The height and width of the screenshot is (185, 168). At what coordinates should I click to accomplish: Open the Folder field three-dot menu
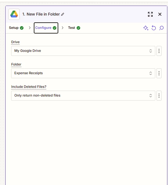pos(159,73)
